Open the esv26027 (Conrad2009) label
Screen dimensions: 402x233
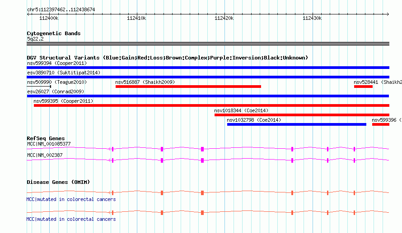coord(56,91)
